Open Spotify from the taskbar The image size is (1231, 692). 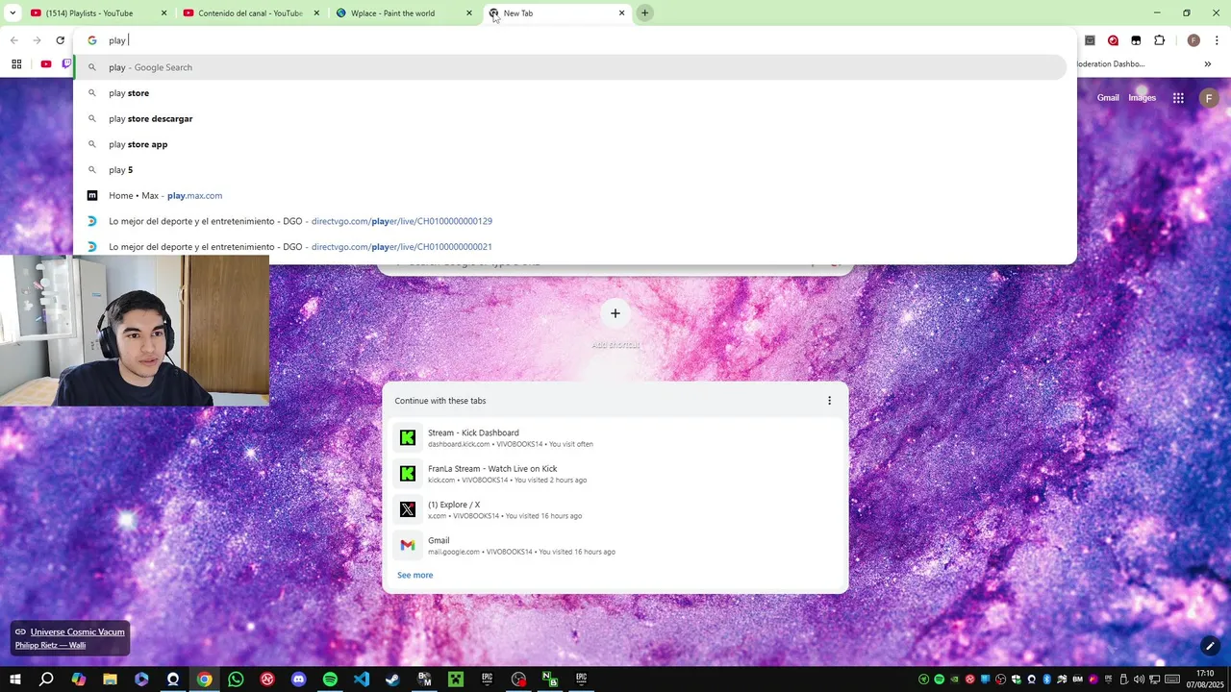click(x=330, y=680)
